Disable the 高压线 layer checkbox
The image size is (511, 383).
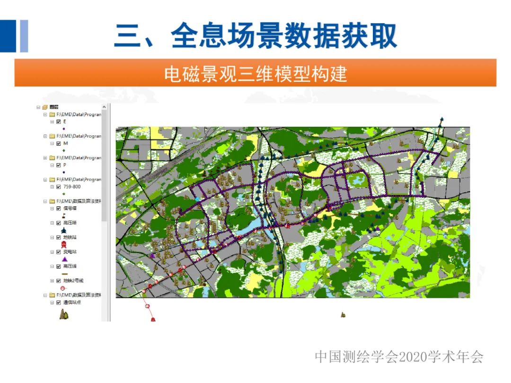click(58, 266)
